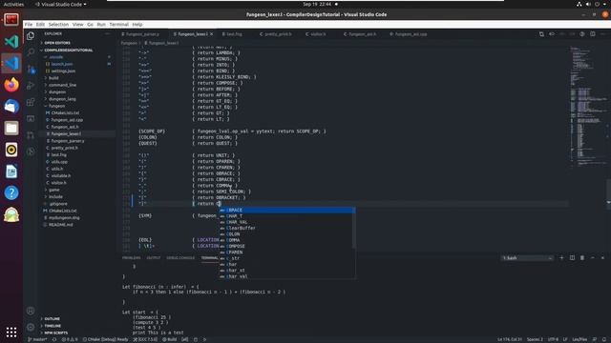Image resolution: width=611 pixels, height=343 pixels.
Task: Open Thunderbird from the Ubuntu dock
Action: pyautogui.click(x=11, y=106)
